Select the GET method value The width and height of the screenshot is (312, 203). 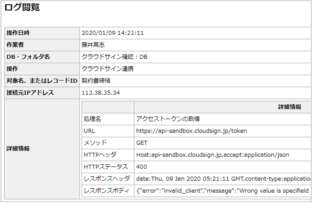point(142,143)
